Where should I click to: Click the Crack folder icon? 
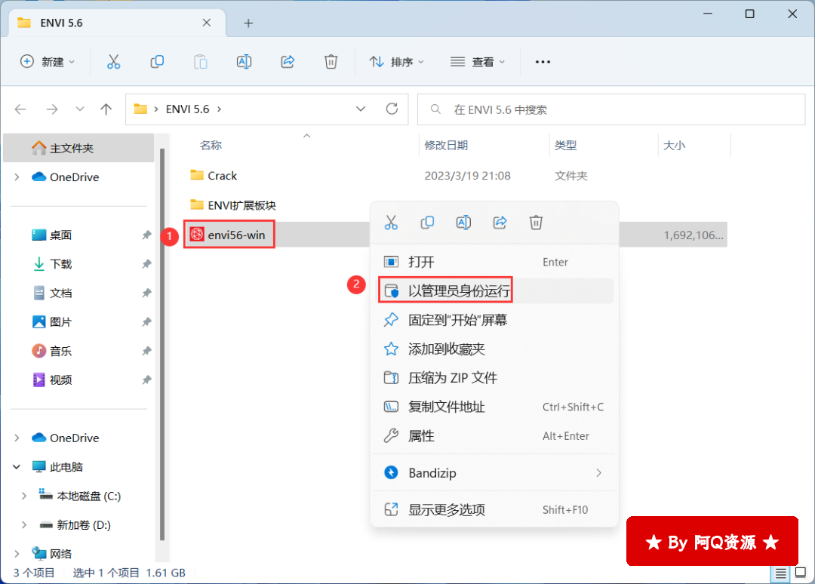196,175
